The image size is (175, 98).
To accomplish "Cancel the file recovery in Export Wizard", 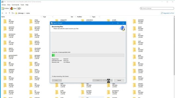I will [119, 80].
